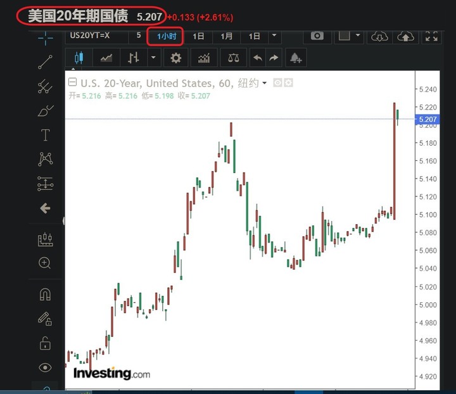
Task: Toggle stay in drawing mode pencil lock
Action: click(x=45, y=319)
